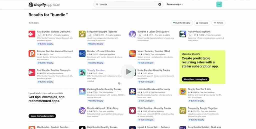Viewport: 256px width, 129px height.
Task: Open the Refine filters
Action: click(218, 23)
